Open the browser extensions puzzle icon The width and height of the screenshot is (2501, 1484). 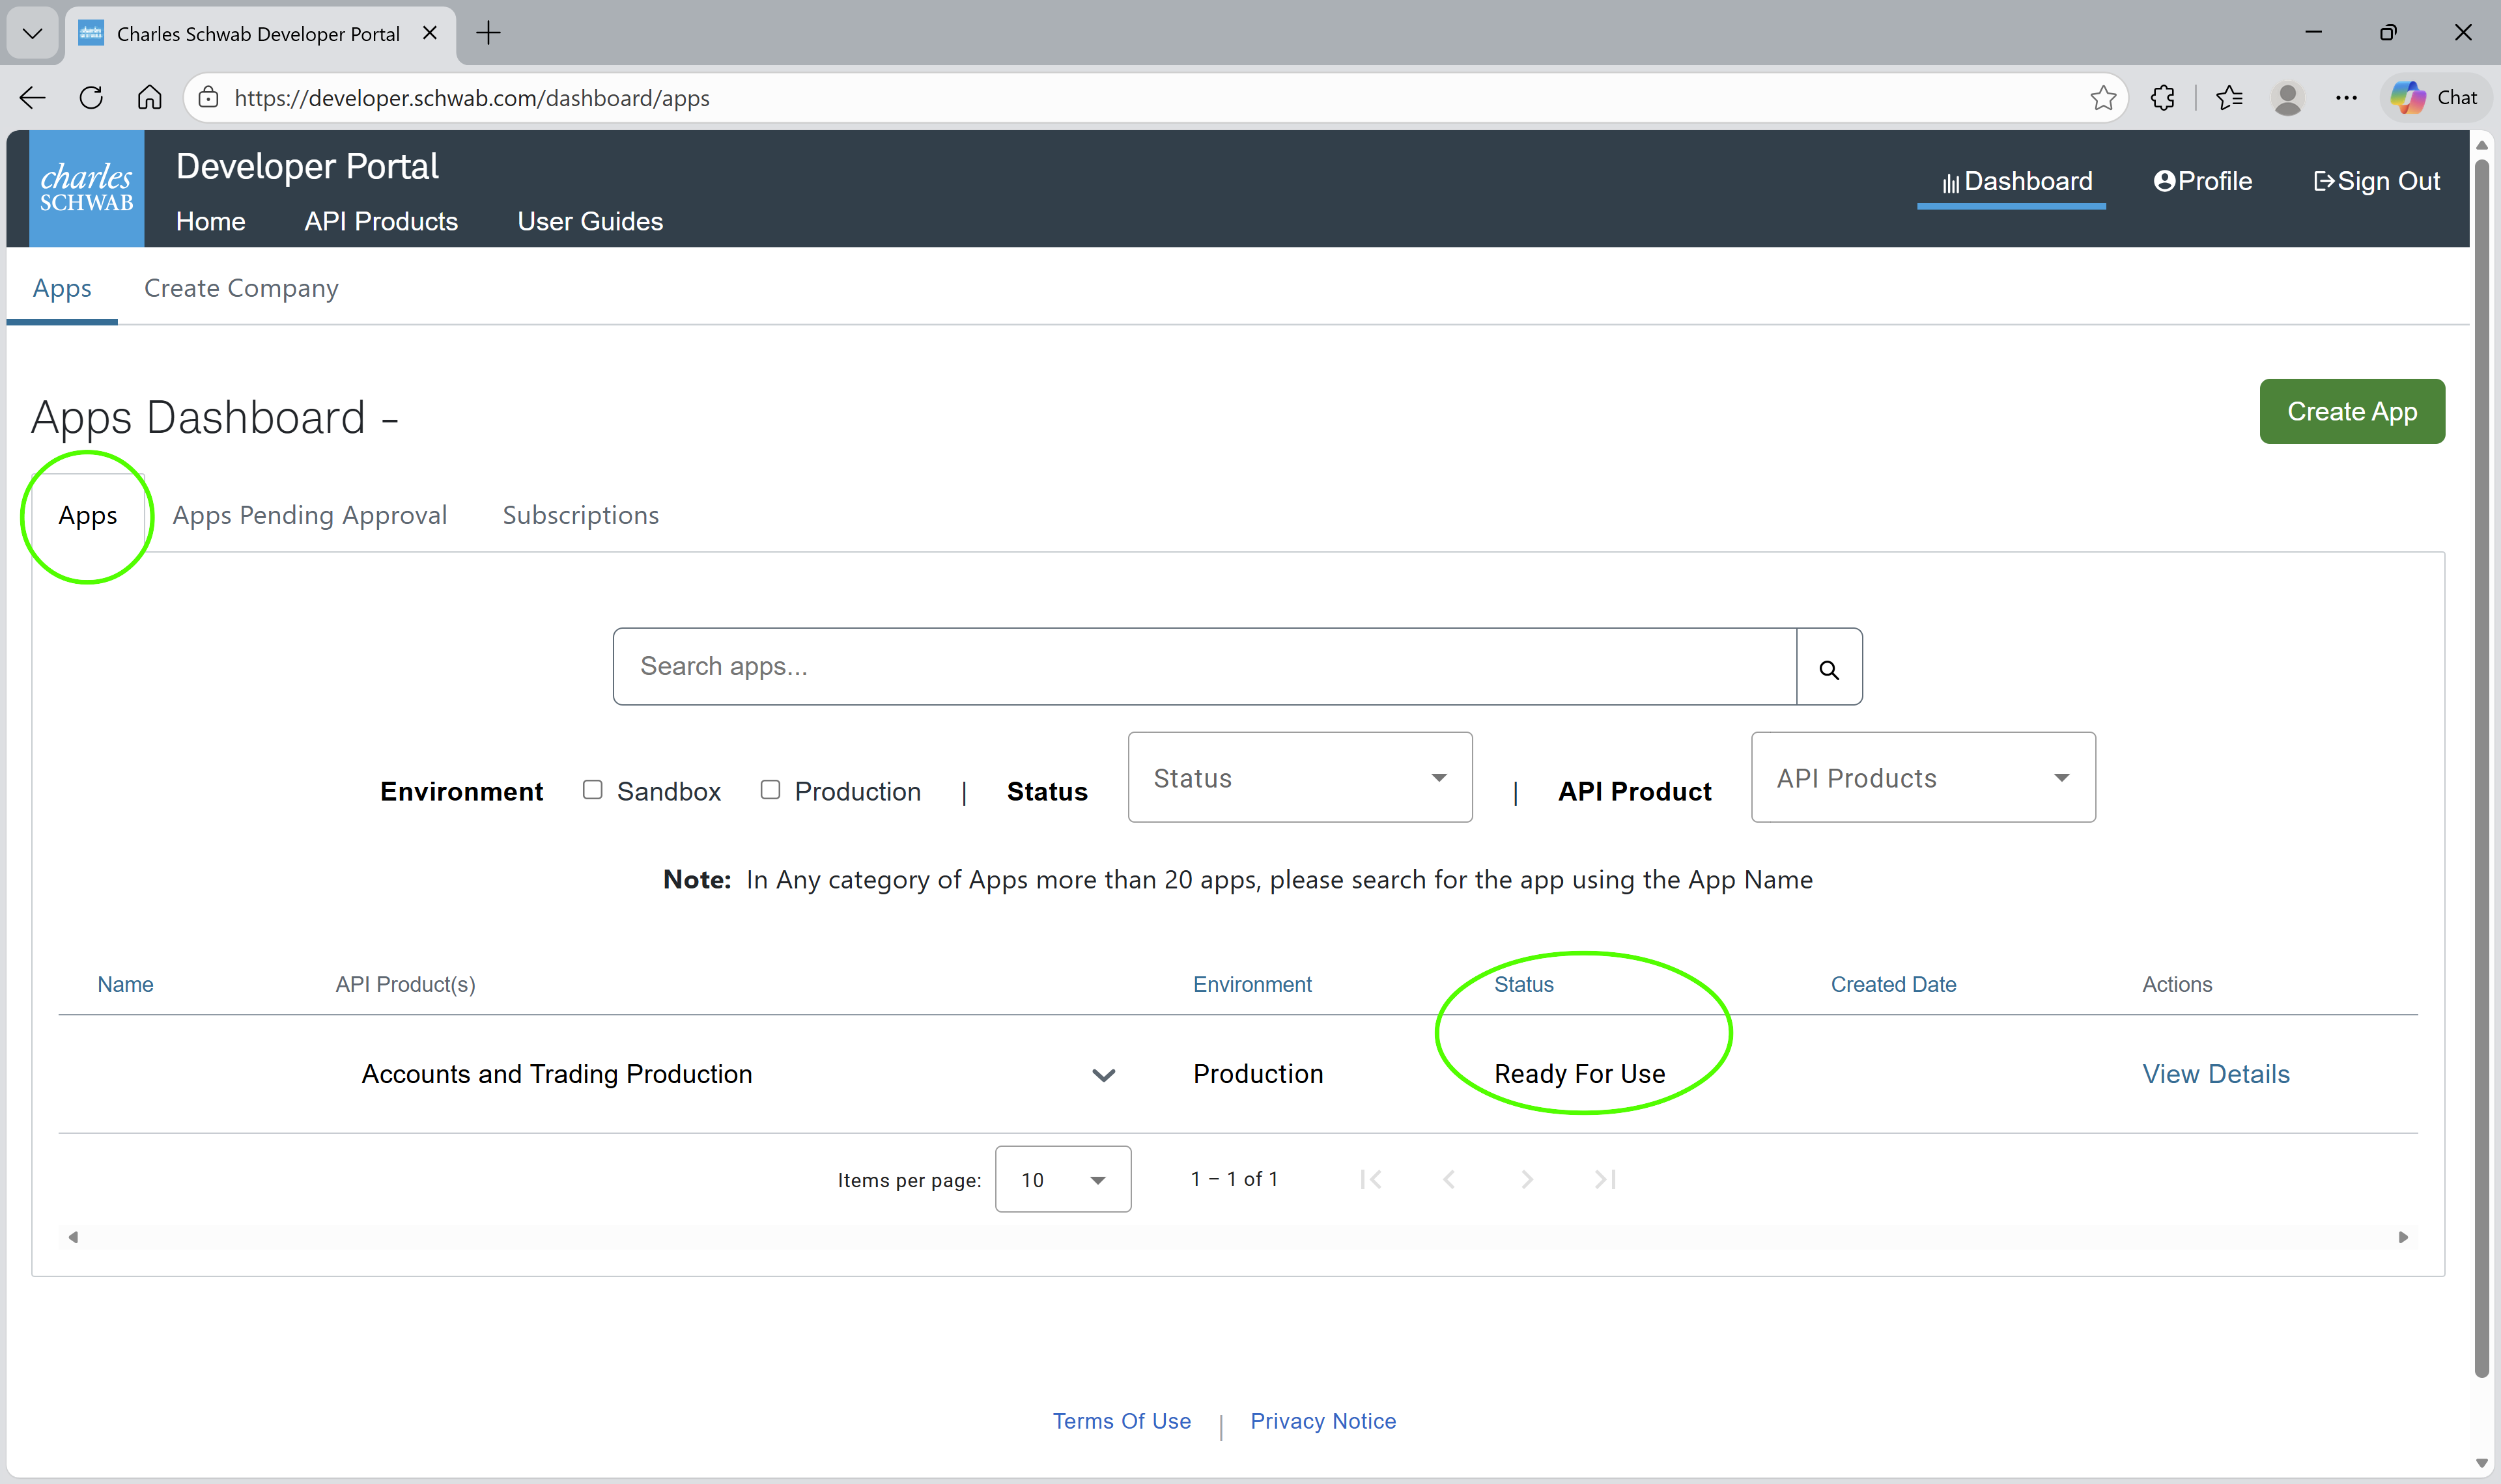(x=2163, y=97)
